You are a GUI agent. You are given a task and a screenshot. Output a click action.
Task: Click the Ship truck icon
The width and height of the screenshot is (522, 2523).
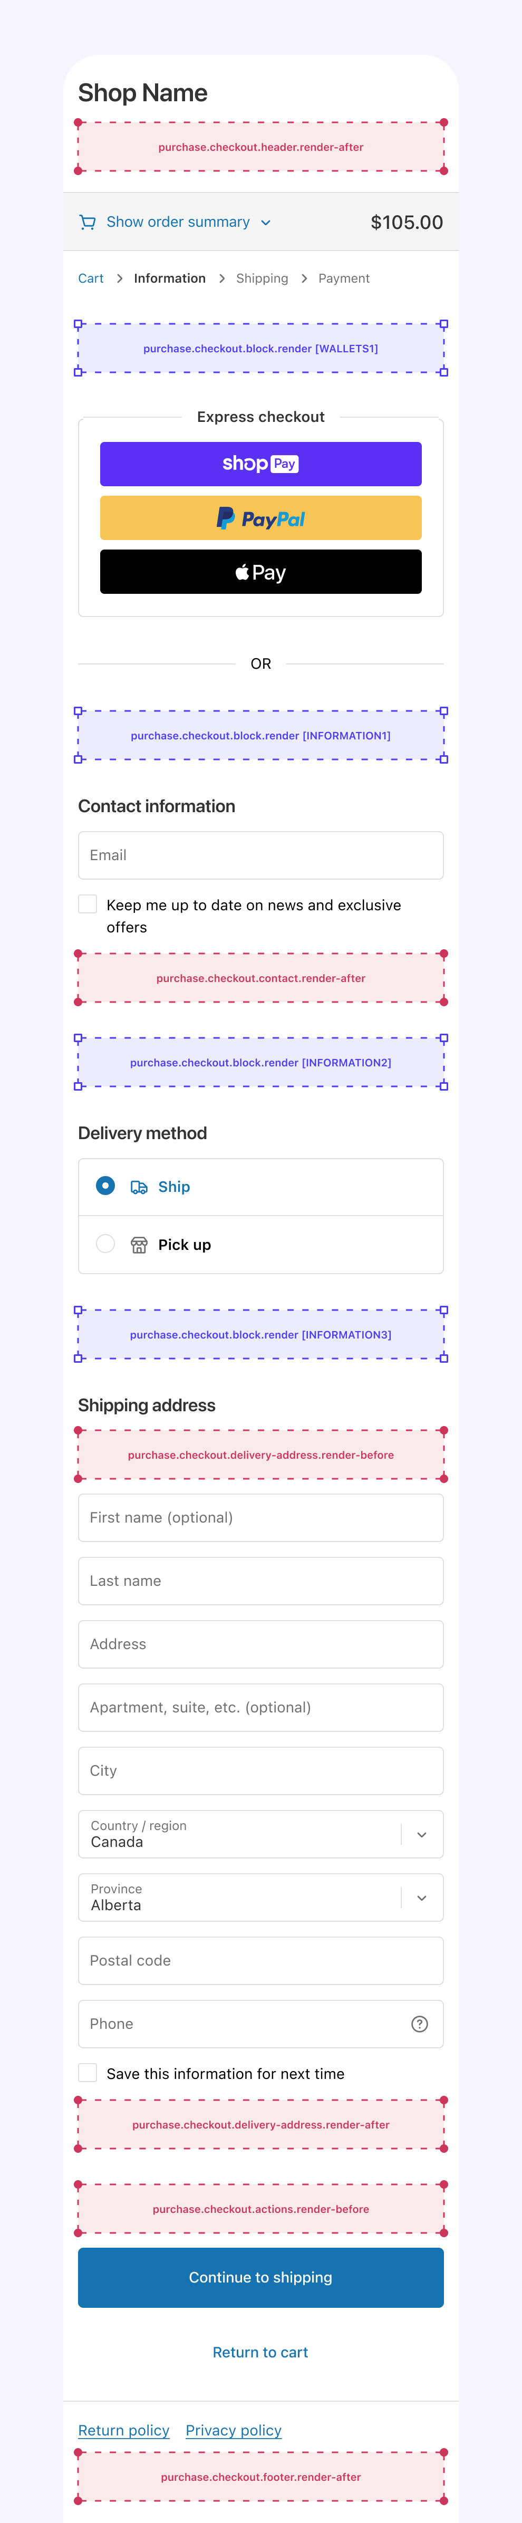139,1187
